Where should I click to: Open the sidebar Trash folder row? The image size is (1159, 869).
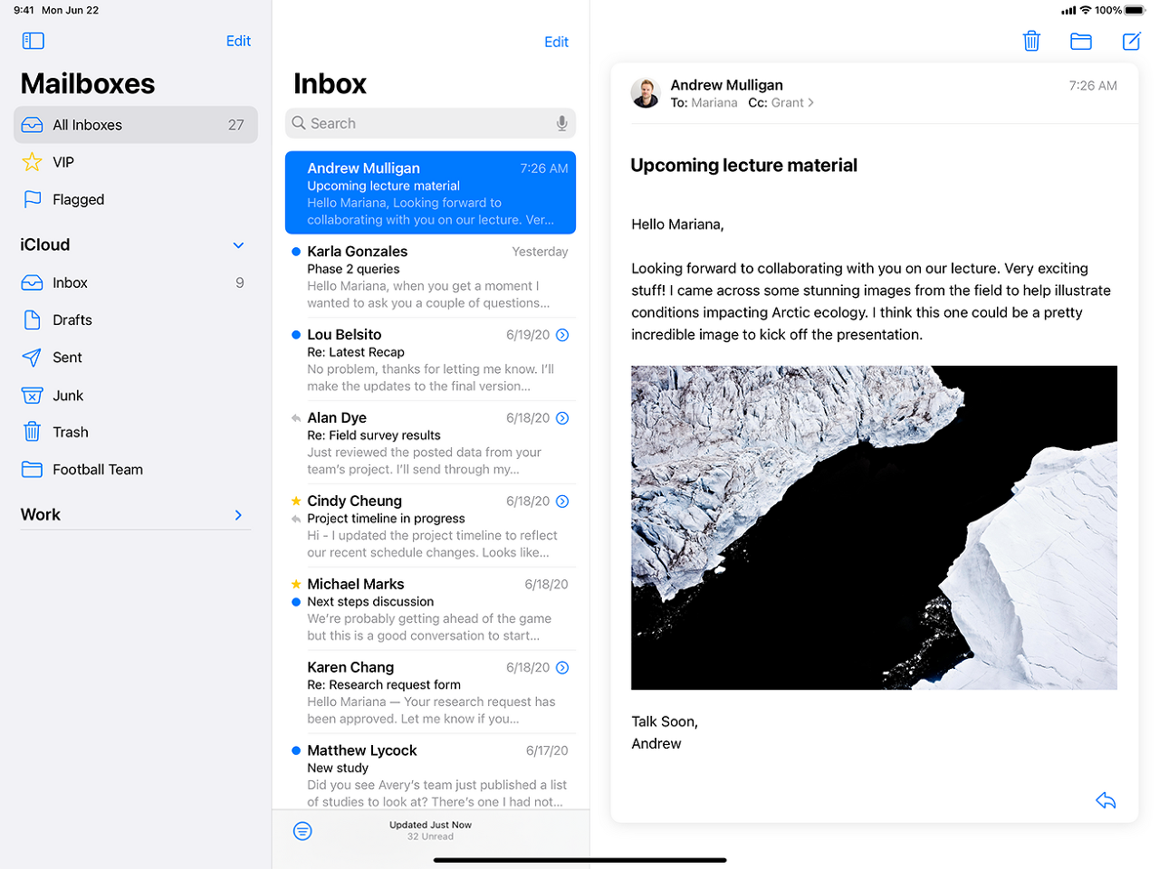(x=136, y=432)
